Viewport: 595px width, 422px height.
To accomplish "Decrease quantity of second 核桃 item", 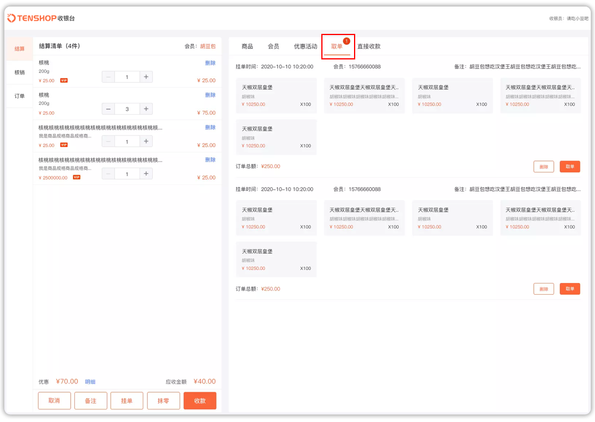I will 108,109.
